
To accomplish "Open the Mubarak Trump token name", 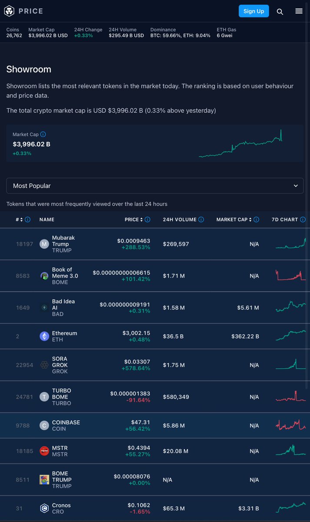I will click(x=63, y=241).
